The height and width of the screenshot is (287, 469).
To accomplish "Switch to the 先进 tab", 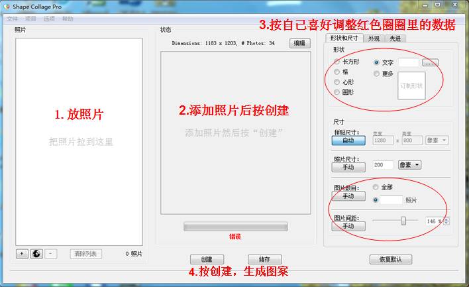I will pos(395,38).
